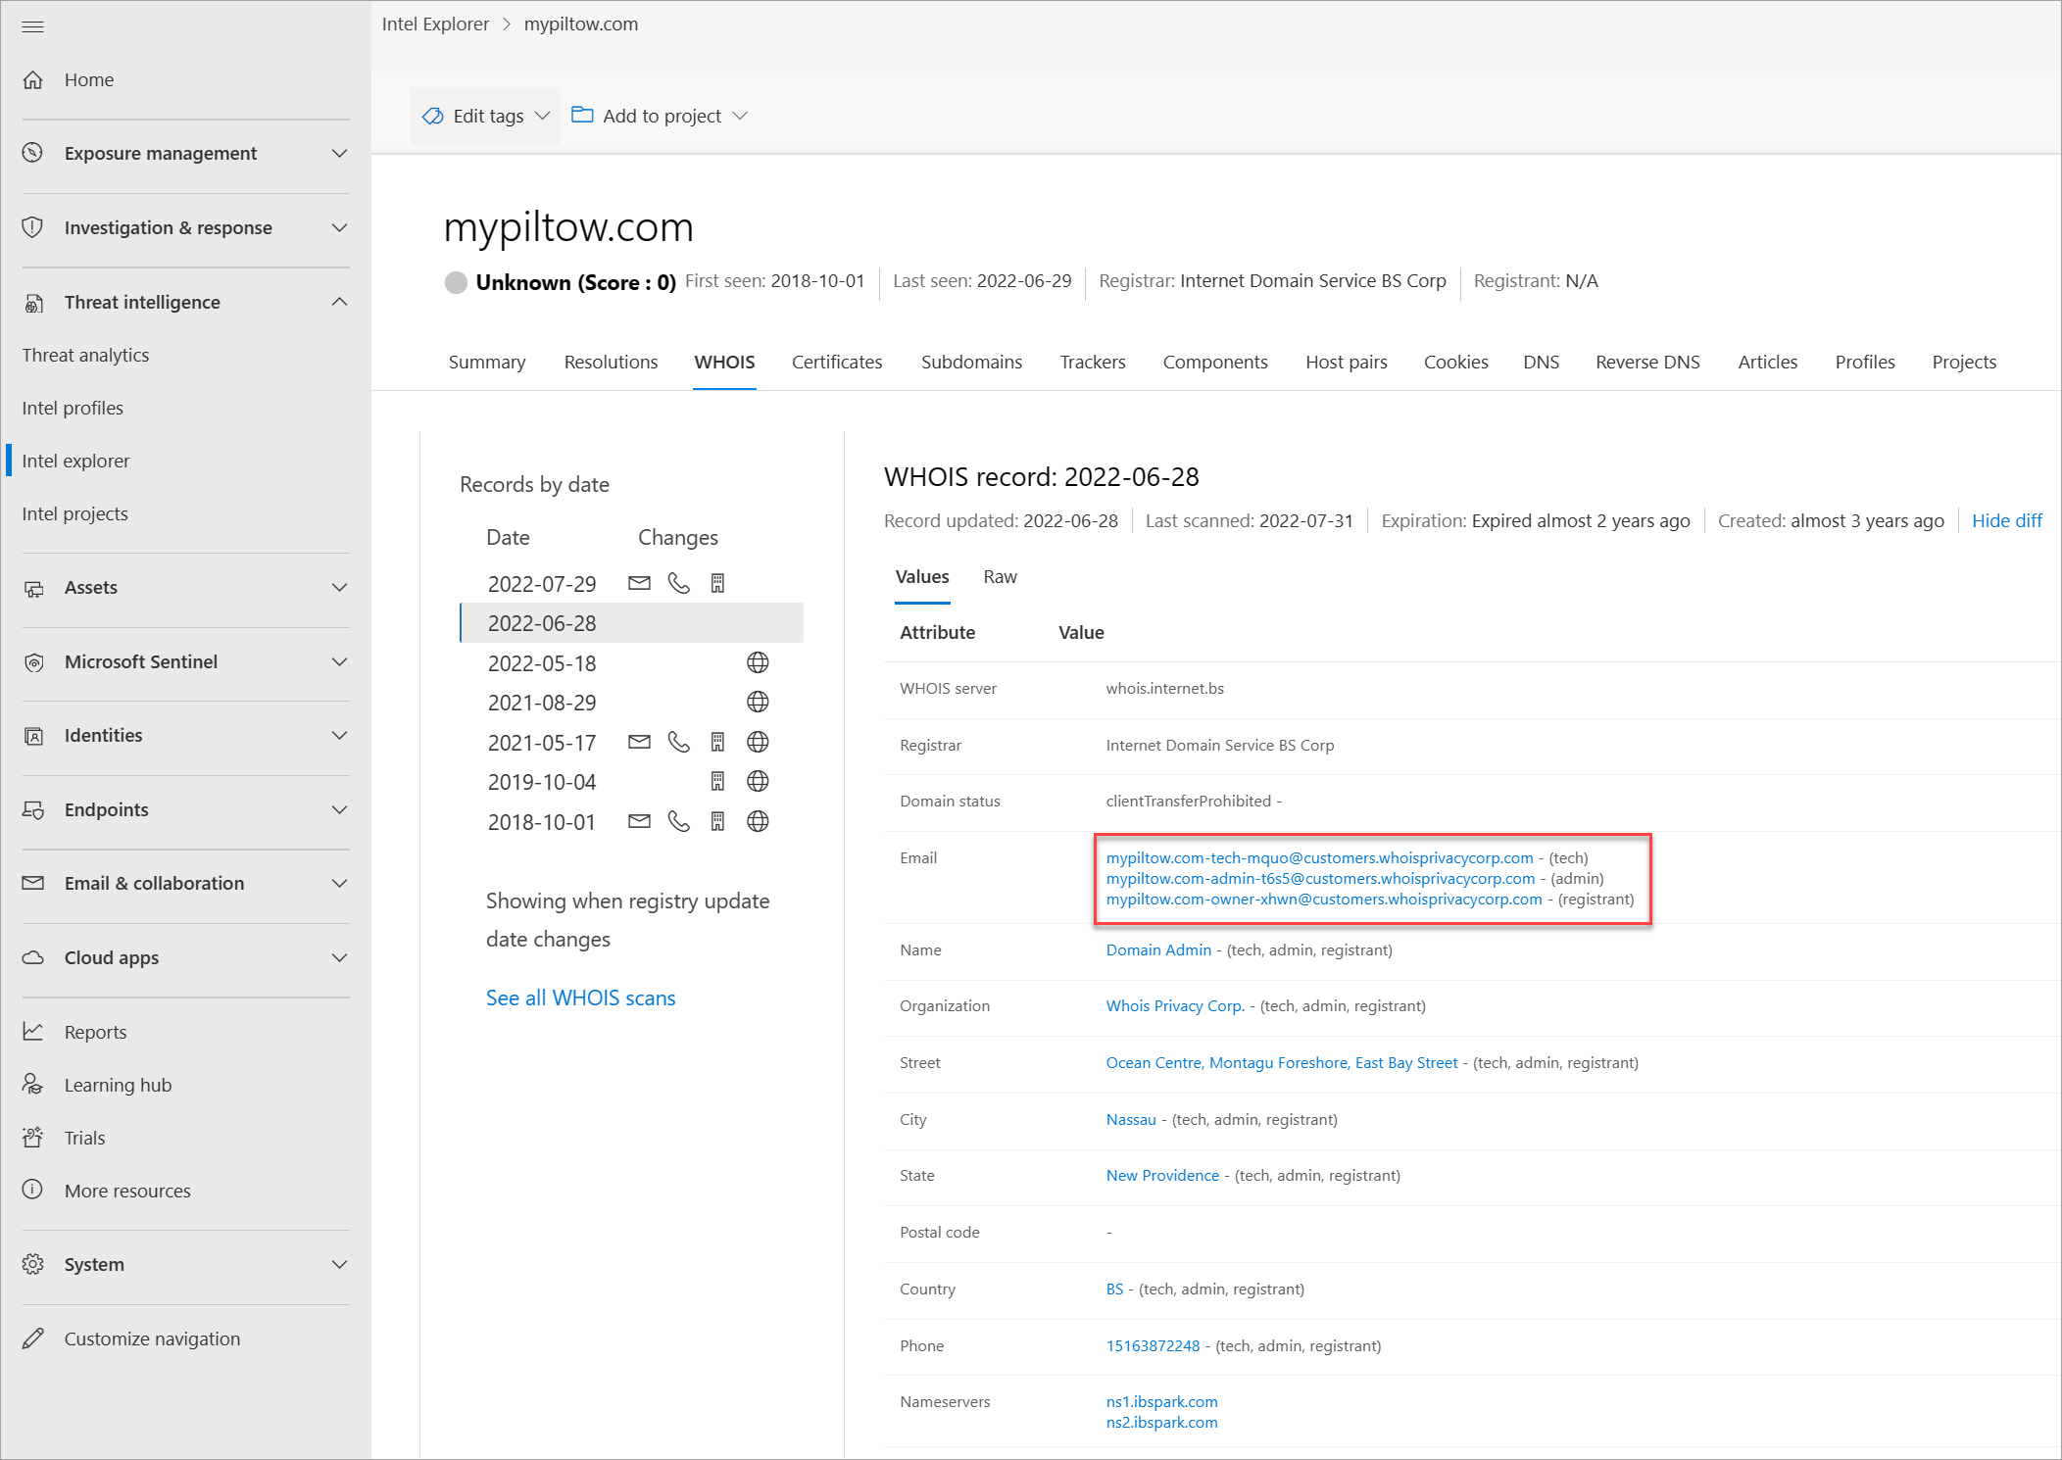Click the Cloud apps cloud icon
Viewport: 2062px width, 1460px height.
pyautogui.click(x=33, y=957)
